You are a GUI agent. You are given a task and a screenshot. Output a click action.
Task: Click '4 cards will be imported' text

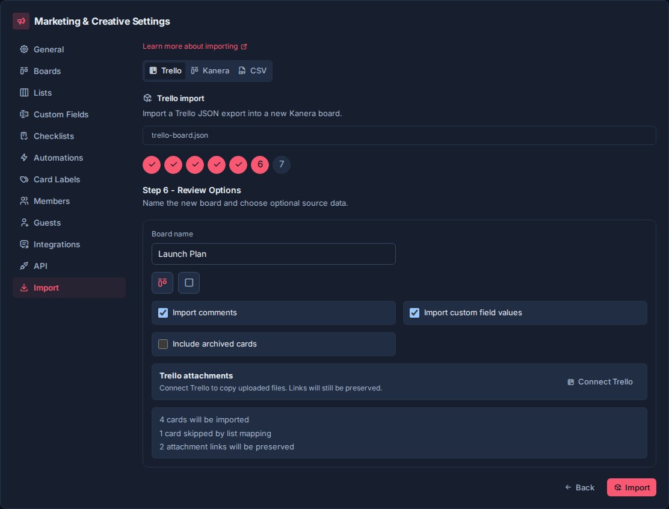(204, 420)
